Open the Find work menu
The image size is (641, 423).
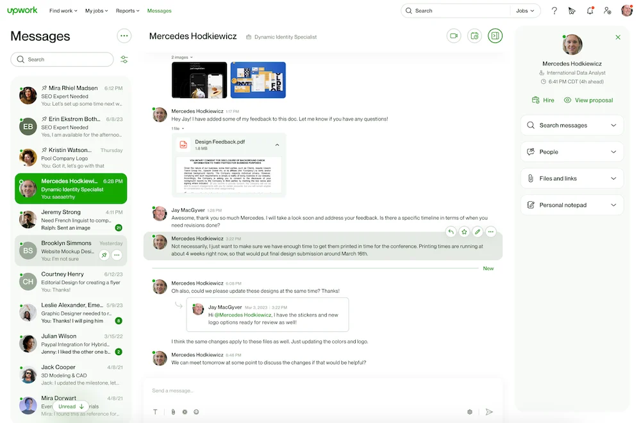(x=63, y=11)
